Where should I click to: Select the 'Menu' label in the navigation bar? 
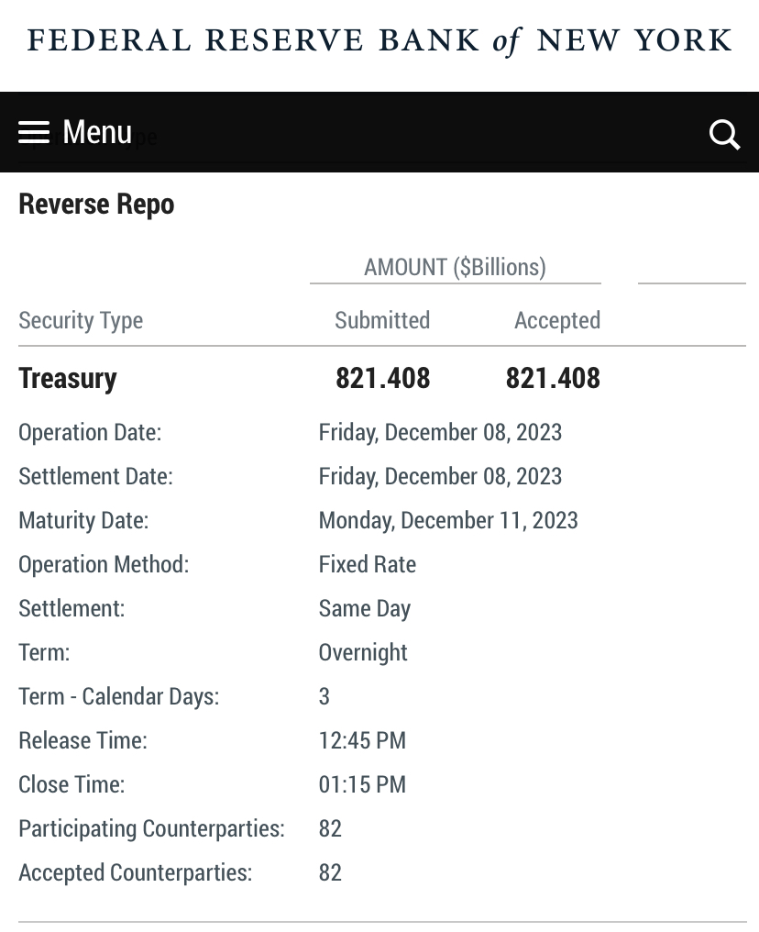pos(97,131)
